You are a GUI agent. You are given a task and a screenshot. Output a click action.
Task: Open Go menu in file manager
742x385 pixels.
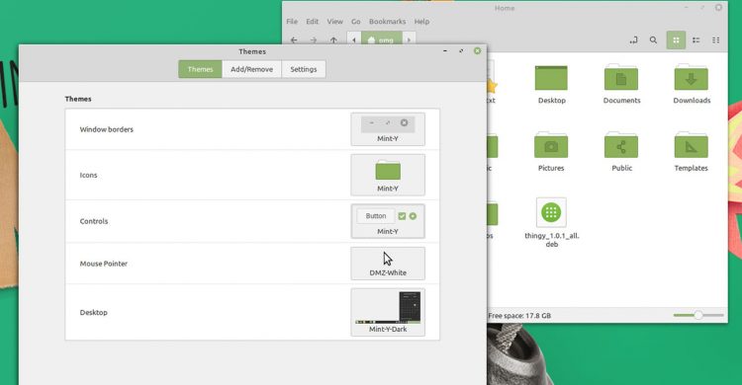click(x=356, y=22)
